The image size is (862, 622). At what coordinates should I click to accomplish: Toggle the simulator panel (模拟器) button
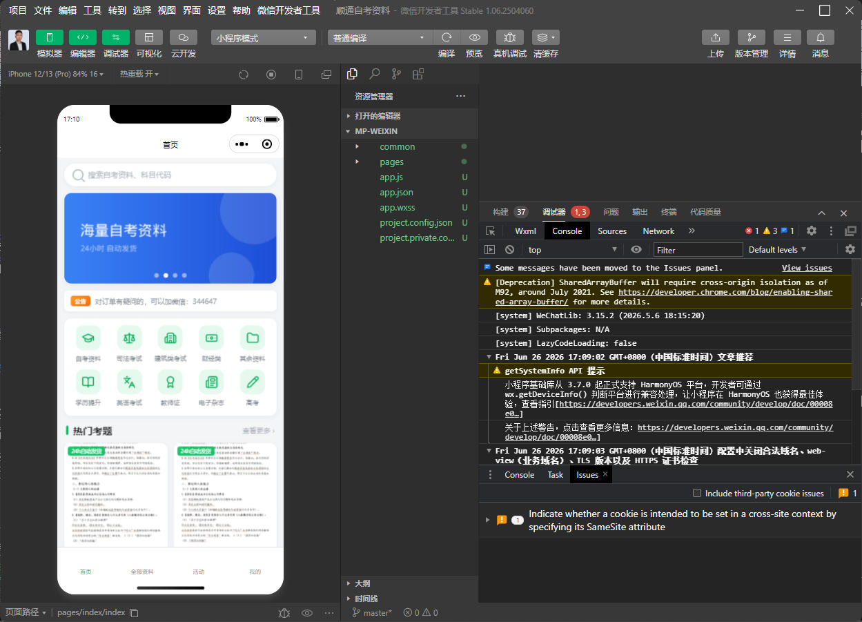coord(50,37)
